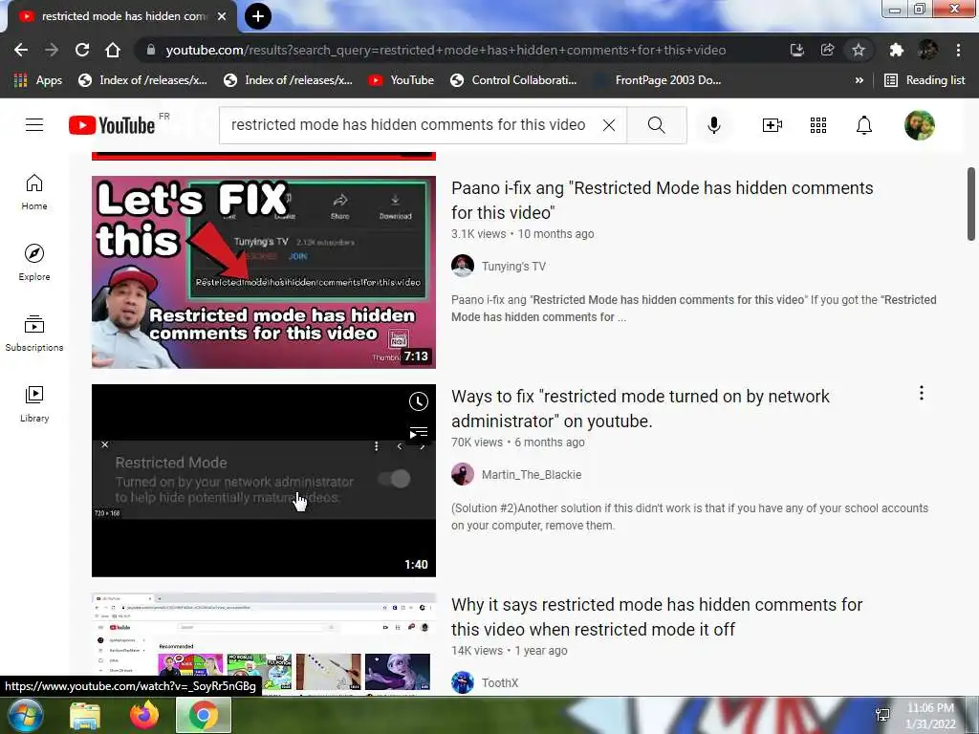Screen dimensions: 979x734
Task: Open Subscriptions in the sidebar
Action: point(34,334)
